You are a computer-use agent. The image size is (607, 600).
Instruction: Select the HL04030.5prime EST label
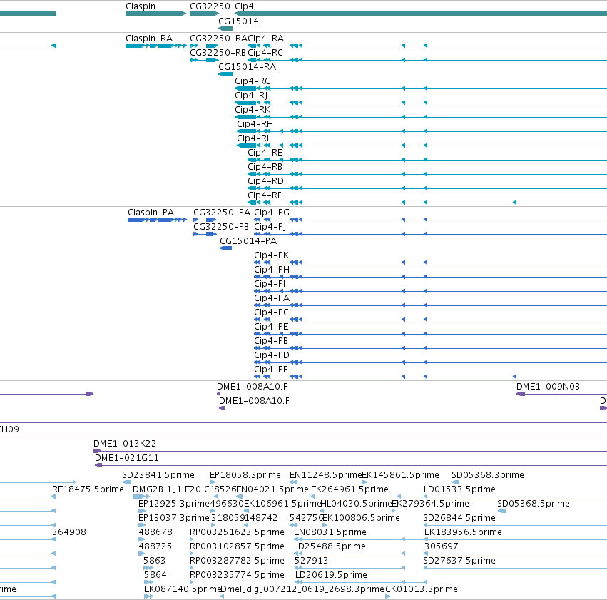(357, 504)
